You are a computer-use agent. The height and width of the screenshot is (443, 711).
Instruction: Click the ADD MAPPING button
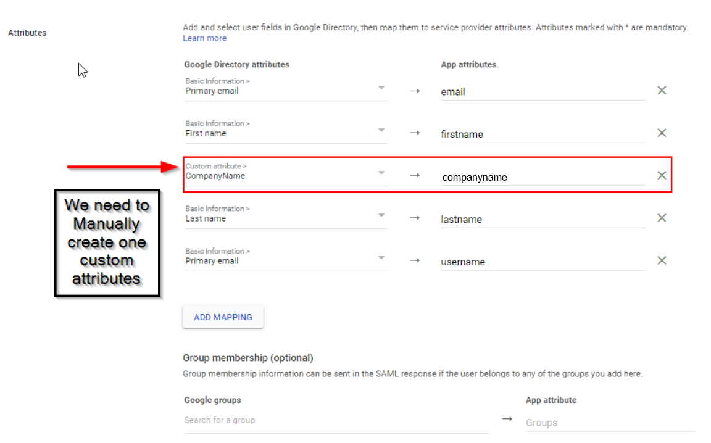point(223,317)
